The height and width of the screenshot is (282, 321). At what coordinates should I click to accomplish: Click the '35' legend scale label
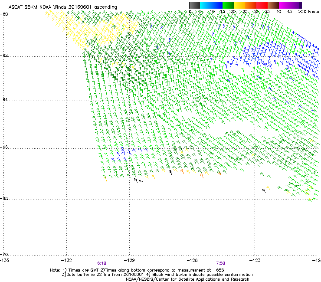(267, 12)
